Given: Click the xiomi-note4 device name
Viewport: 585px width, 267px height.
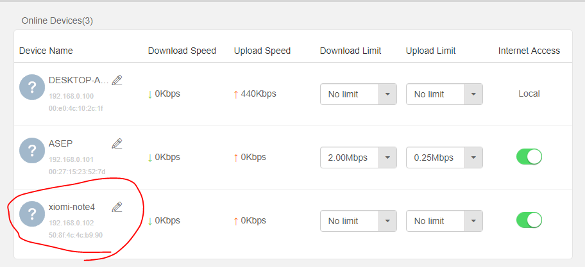Looking at the screenshot, I should (72, 207).
